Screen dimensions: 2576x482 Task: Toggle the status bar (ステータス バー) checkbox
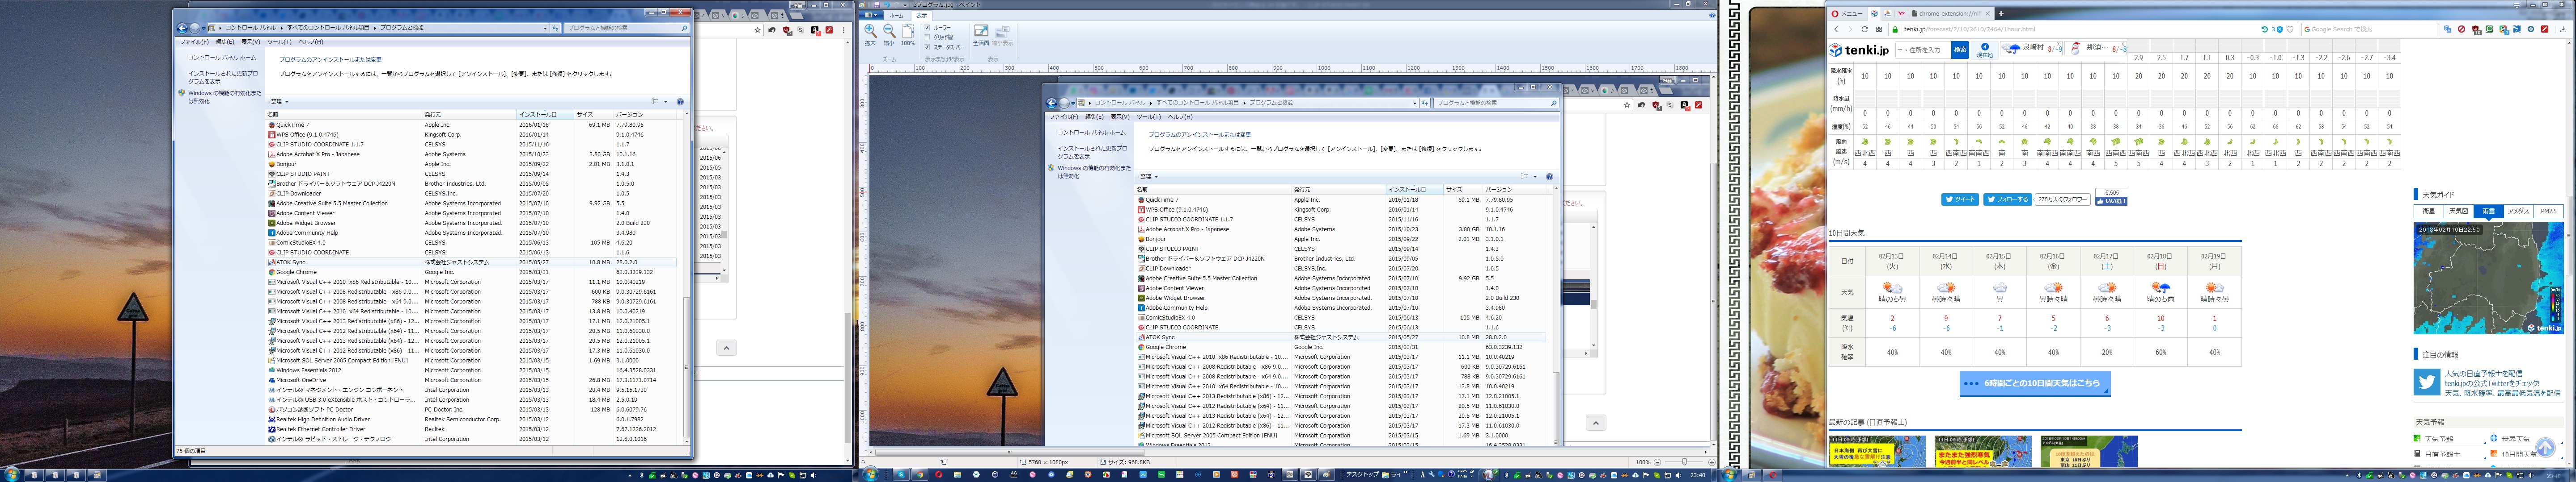tap(926, 47)
